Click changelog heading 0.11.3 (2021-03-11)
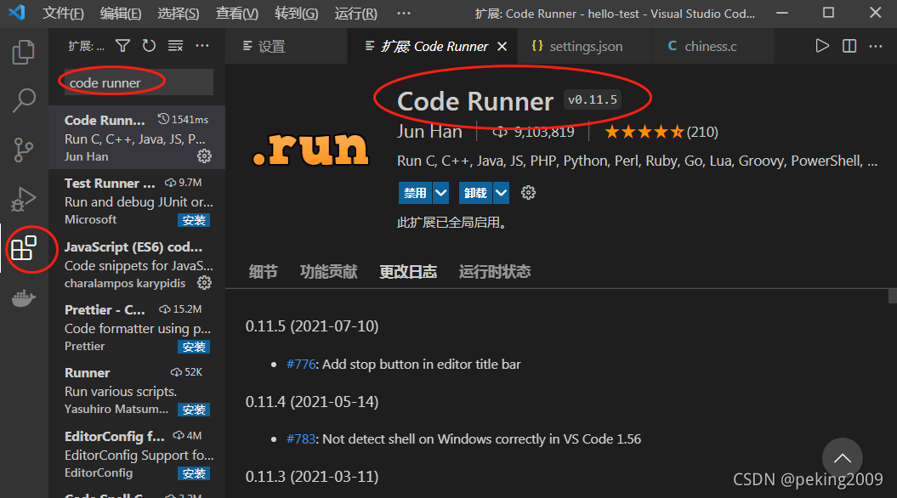This screenshot has width=897, height=498. (x=312, y=477)
